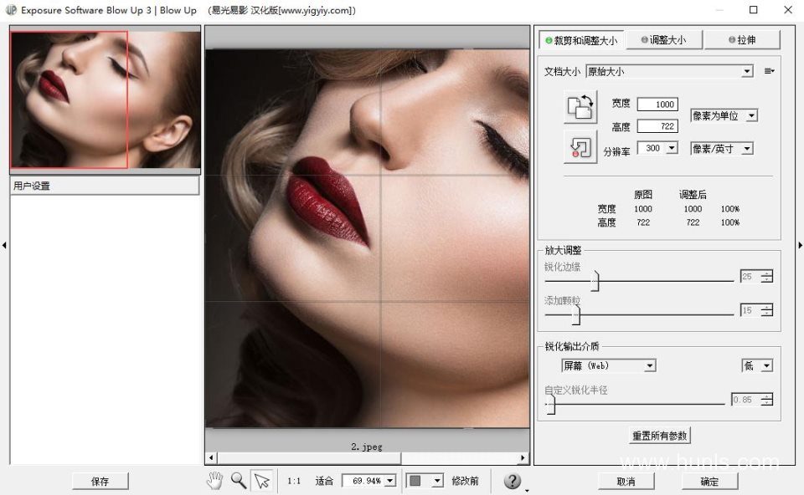Click the 锐化边缘 slider handle
The height and width of the screenshot is (495, 804).
pyautogui.click(x=595, y=281)
